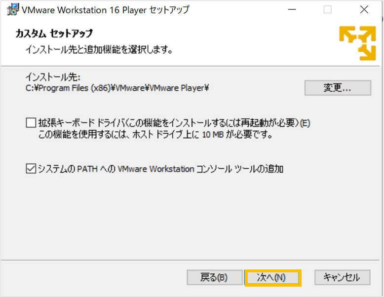The width and height of the screenshot is (384, 297).
Task: Minimize the VMware setup window
Action: click(292, 9)
